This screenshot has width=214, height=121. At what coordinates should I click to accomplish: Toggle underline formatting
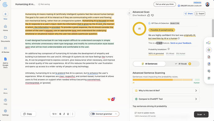point(68,114)
